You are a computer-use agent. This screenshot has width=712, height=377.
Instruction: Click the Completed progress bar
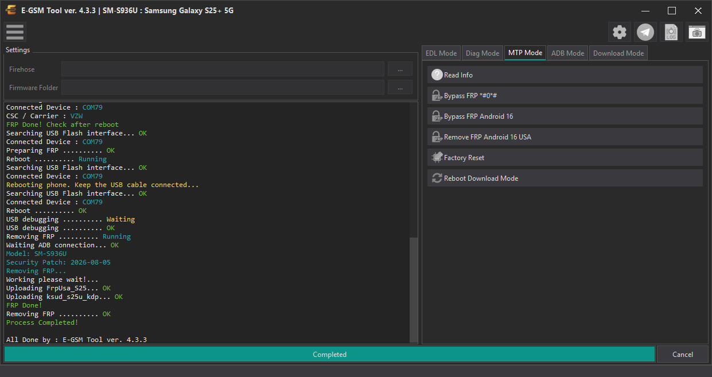click(x=329, y=354)
